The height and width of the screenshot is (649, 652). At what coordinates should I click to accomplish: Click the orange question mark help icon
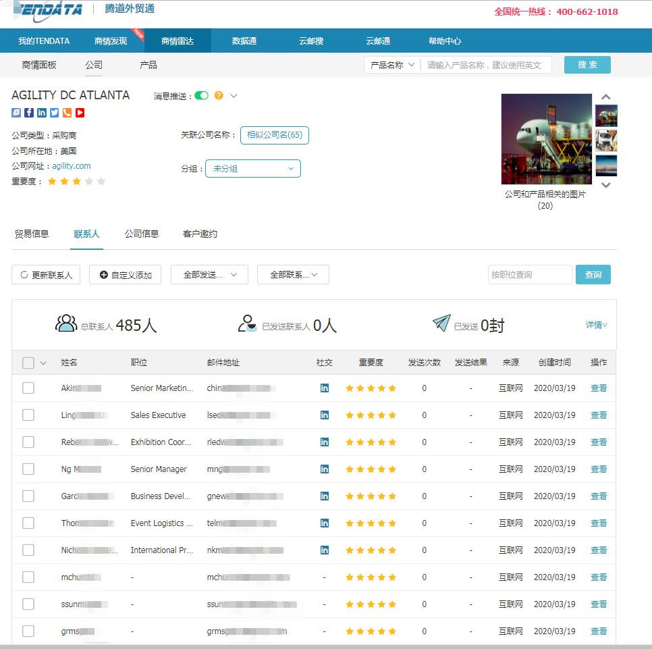click(x=219, y=96)
